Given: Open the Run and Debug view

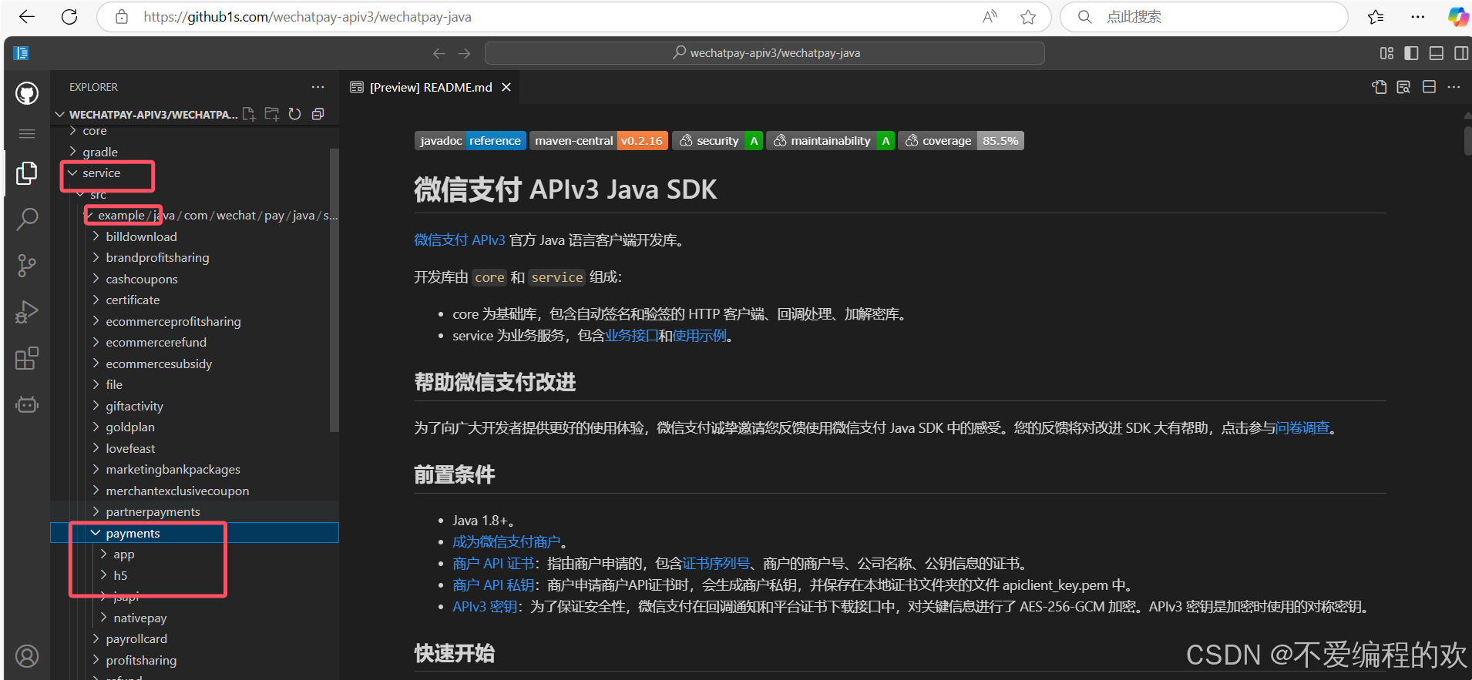Looking at the screenshot, I should click(27, 312).
